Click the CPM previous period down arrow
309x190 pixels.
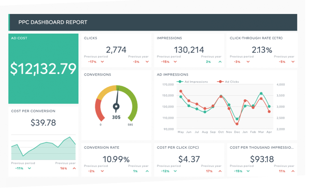tap(248, 171)
